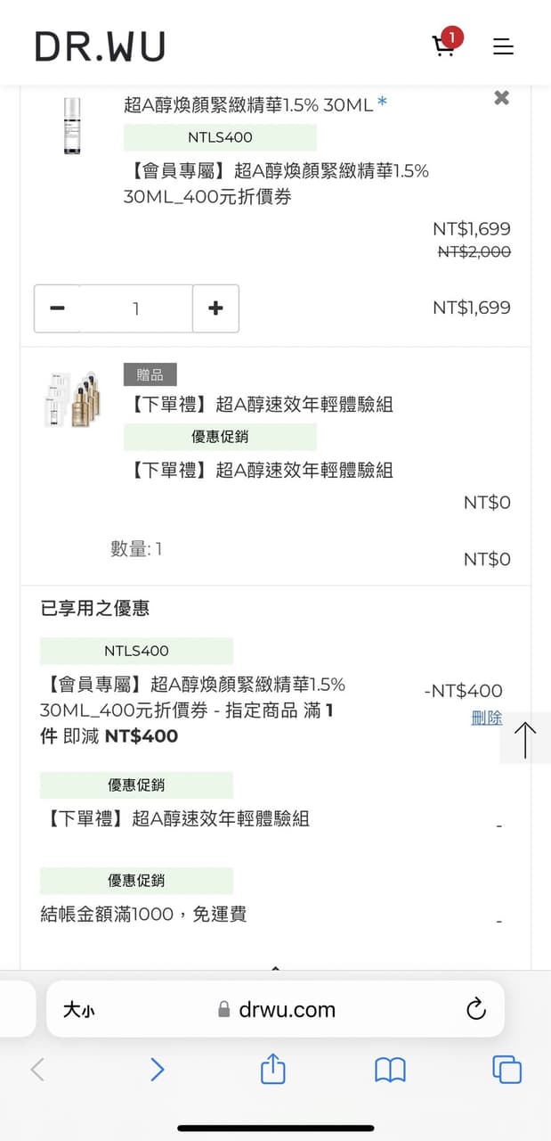Tap 刪除 to remove the NTLS400 coupon
This screenshot has height=1141, width=551.
tap(487, 718)
